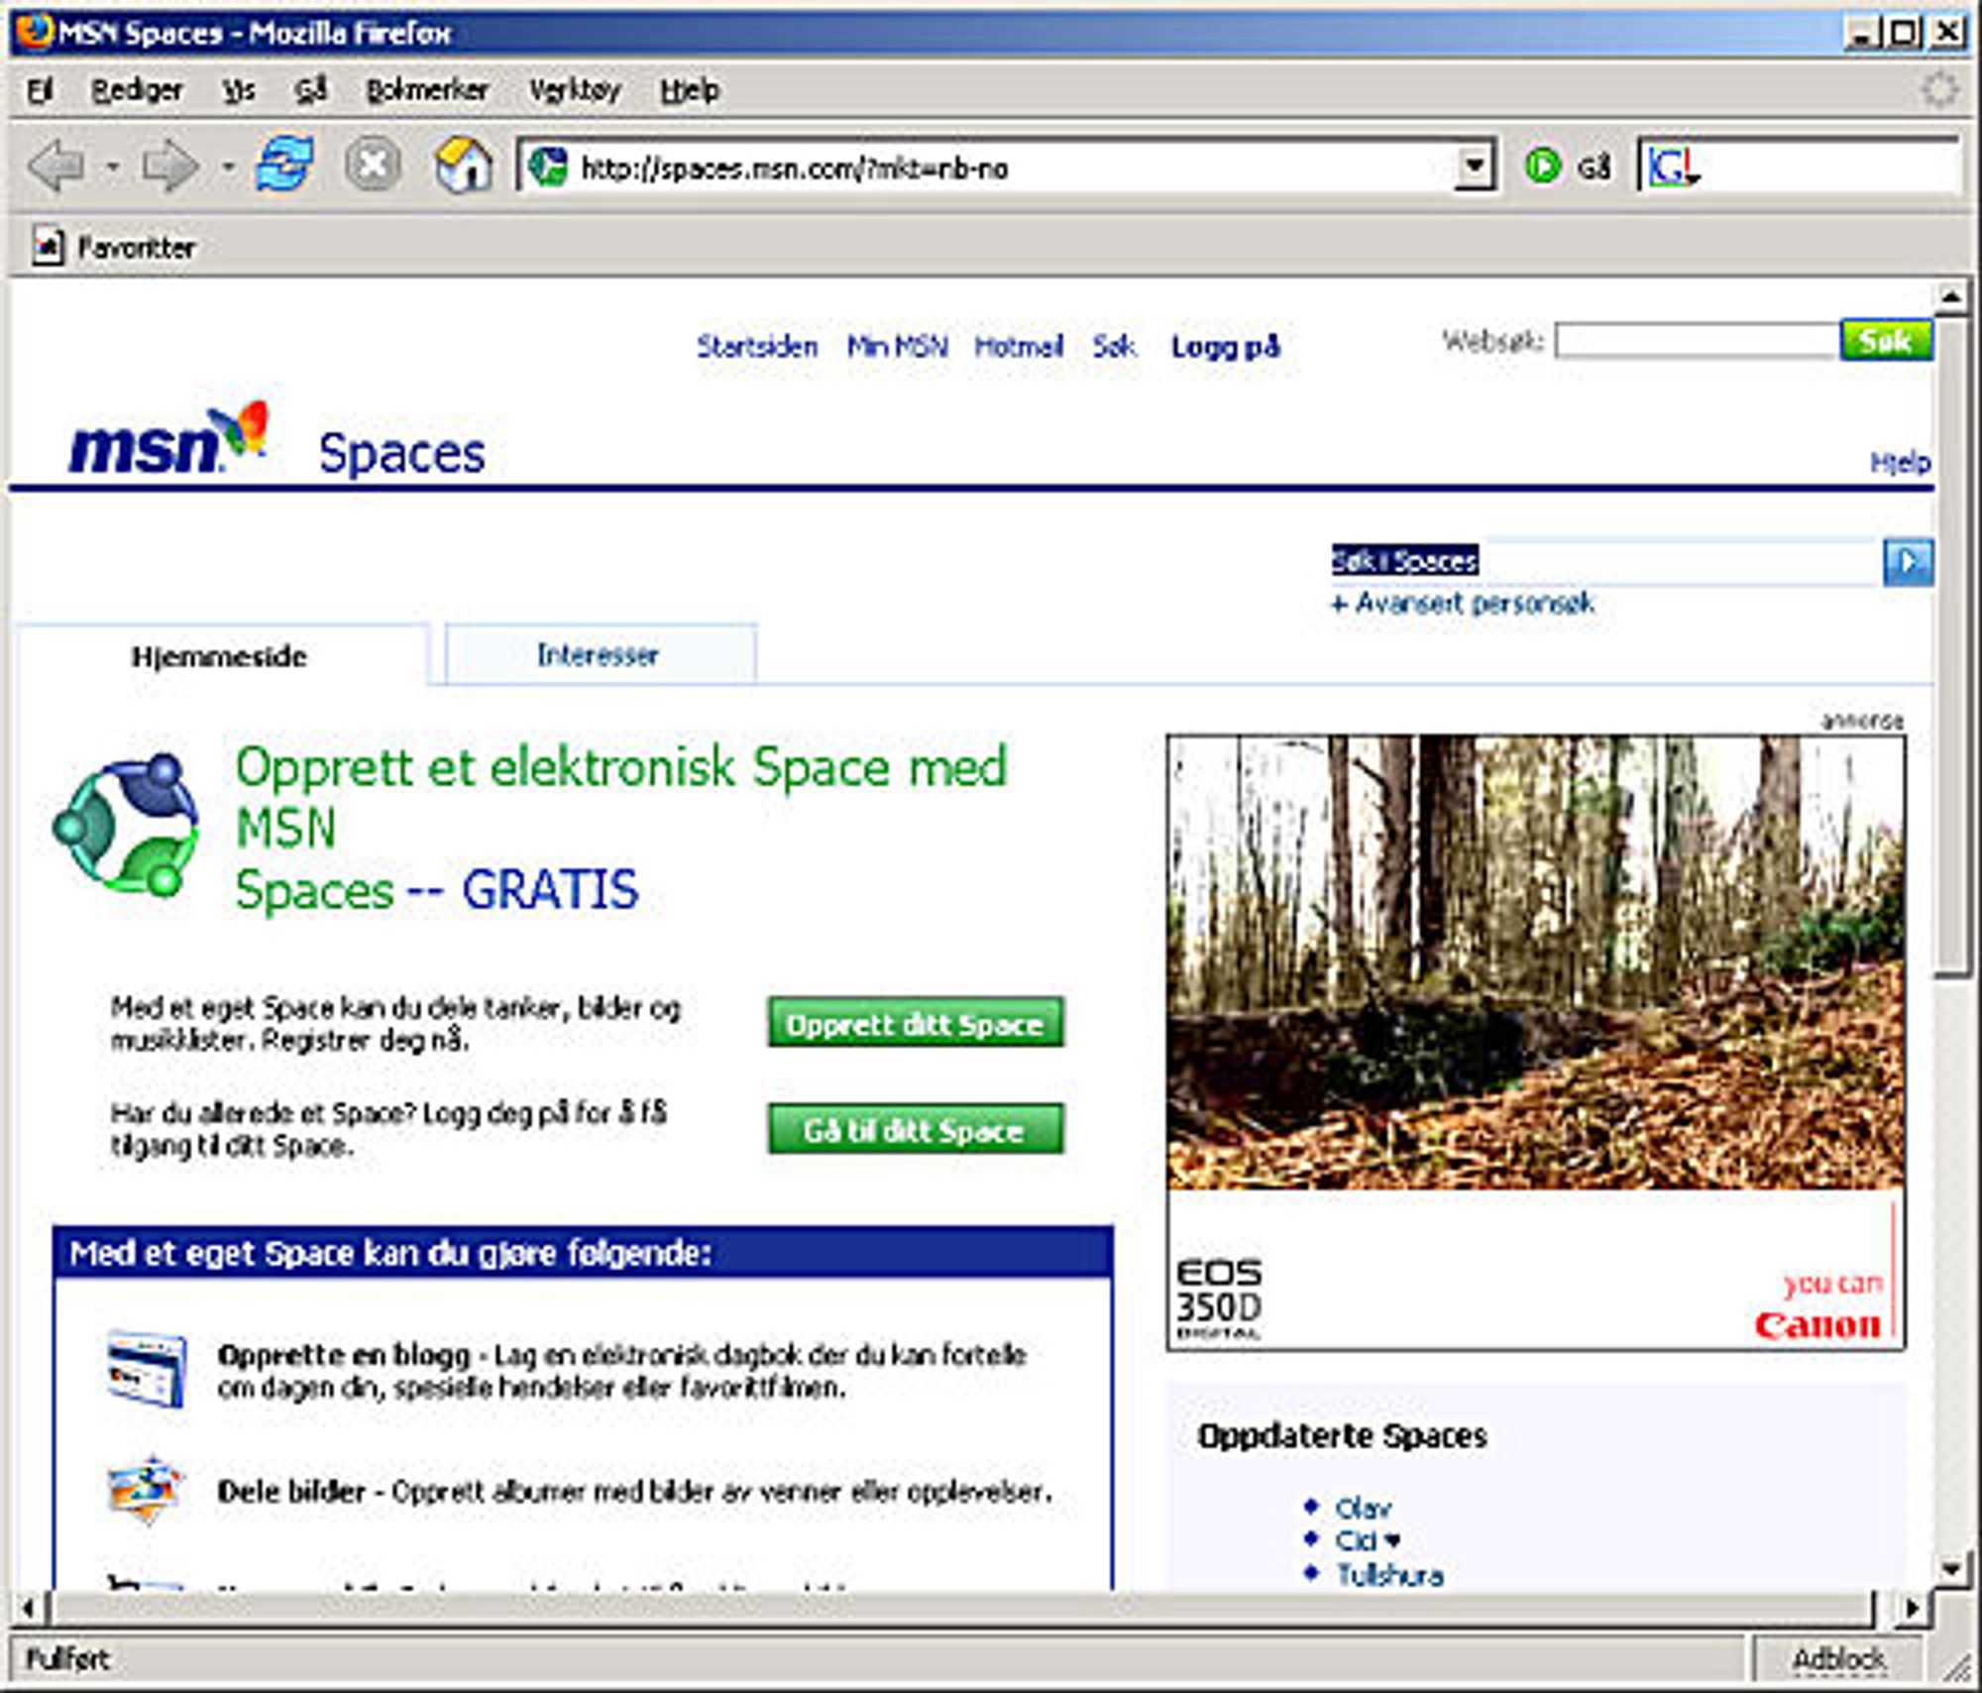Click the Min MSN link
Screen dimensions: 1982x1693
[897, 346]
